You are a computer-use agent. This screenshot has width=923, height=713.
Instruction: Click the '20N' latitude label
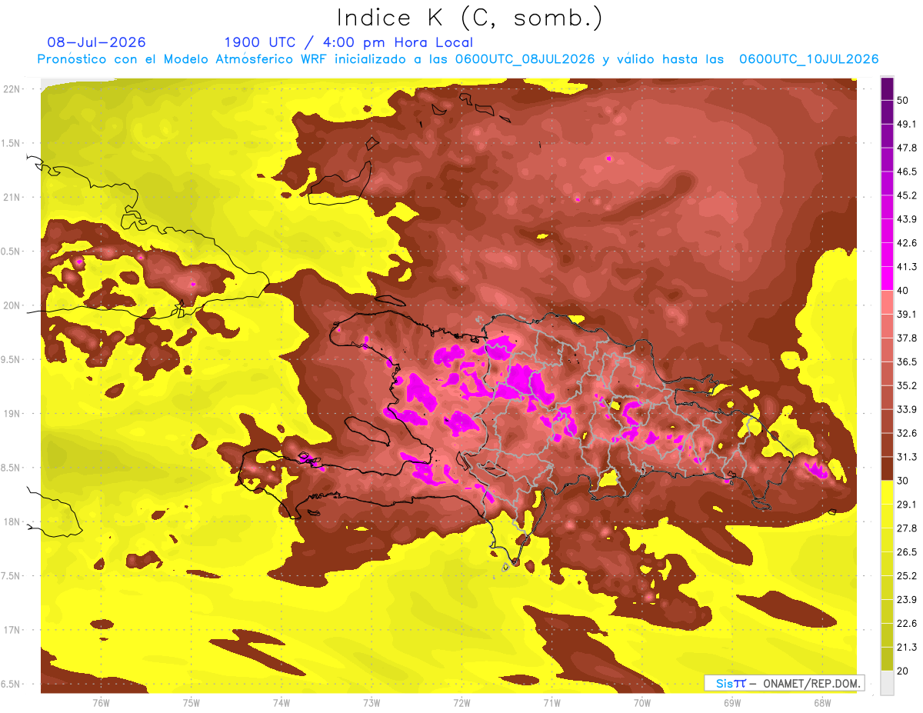pos(11,305)
